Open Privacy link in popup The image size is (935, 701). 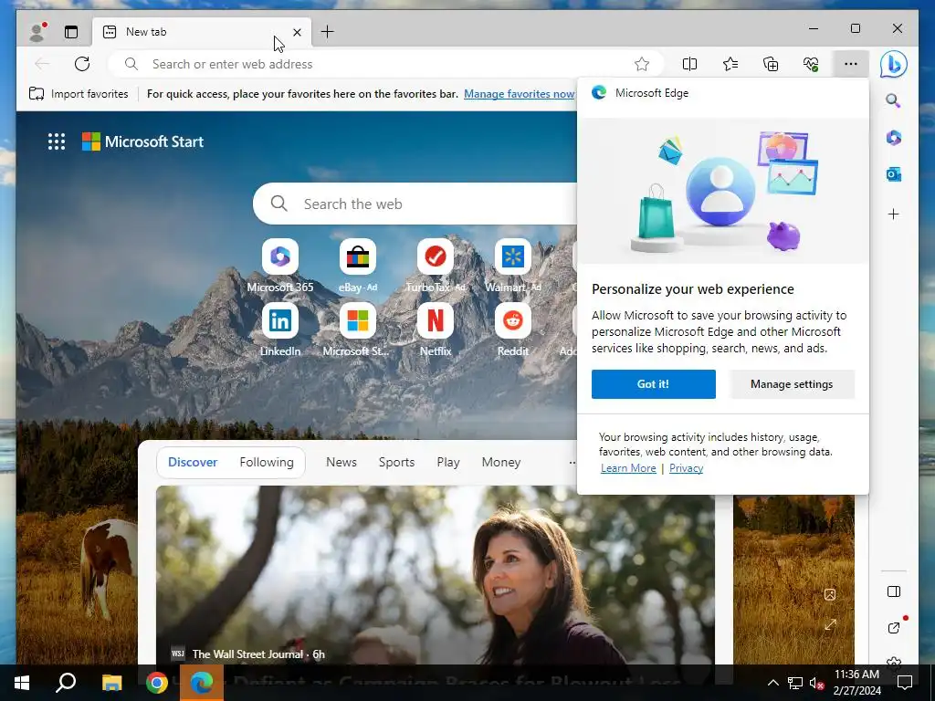(687, 468)
